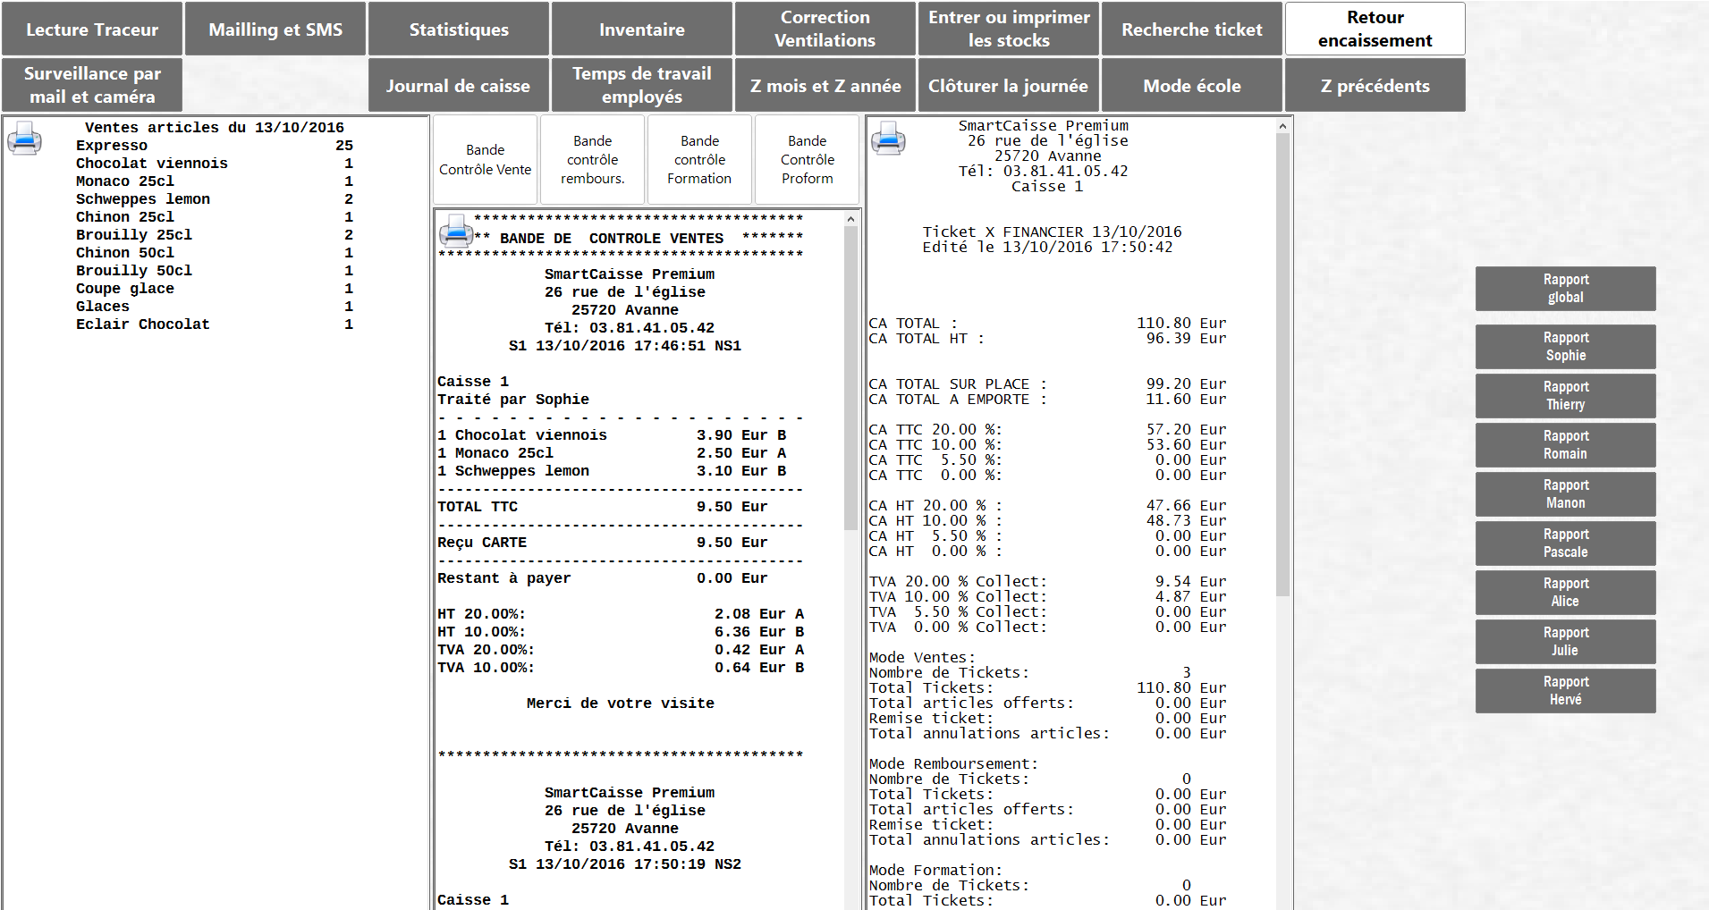
Task: View Rapport Sophie employee report
Action: click(x=1565, y=347)
